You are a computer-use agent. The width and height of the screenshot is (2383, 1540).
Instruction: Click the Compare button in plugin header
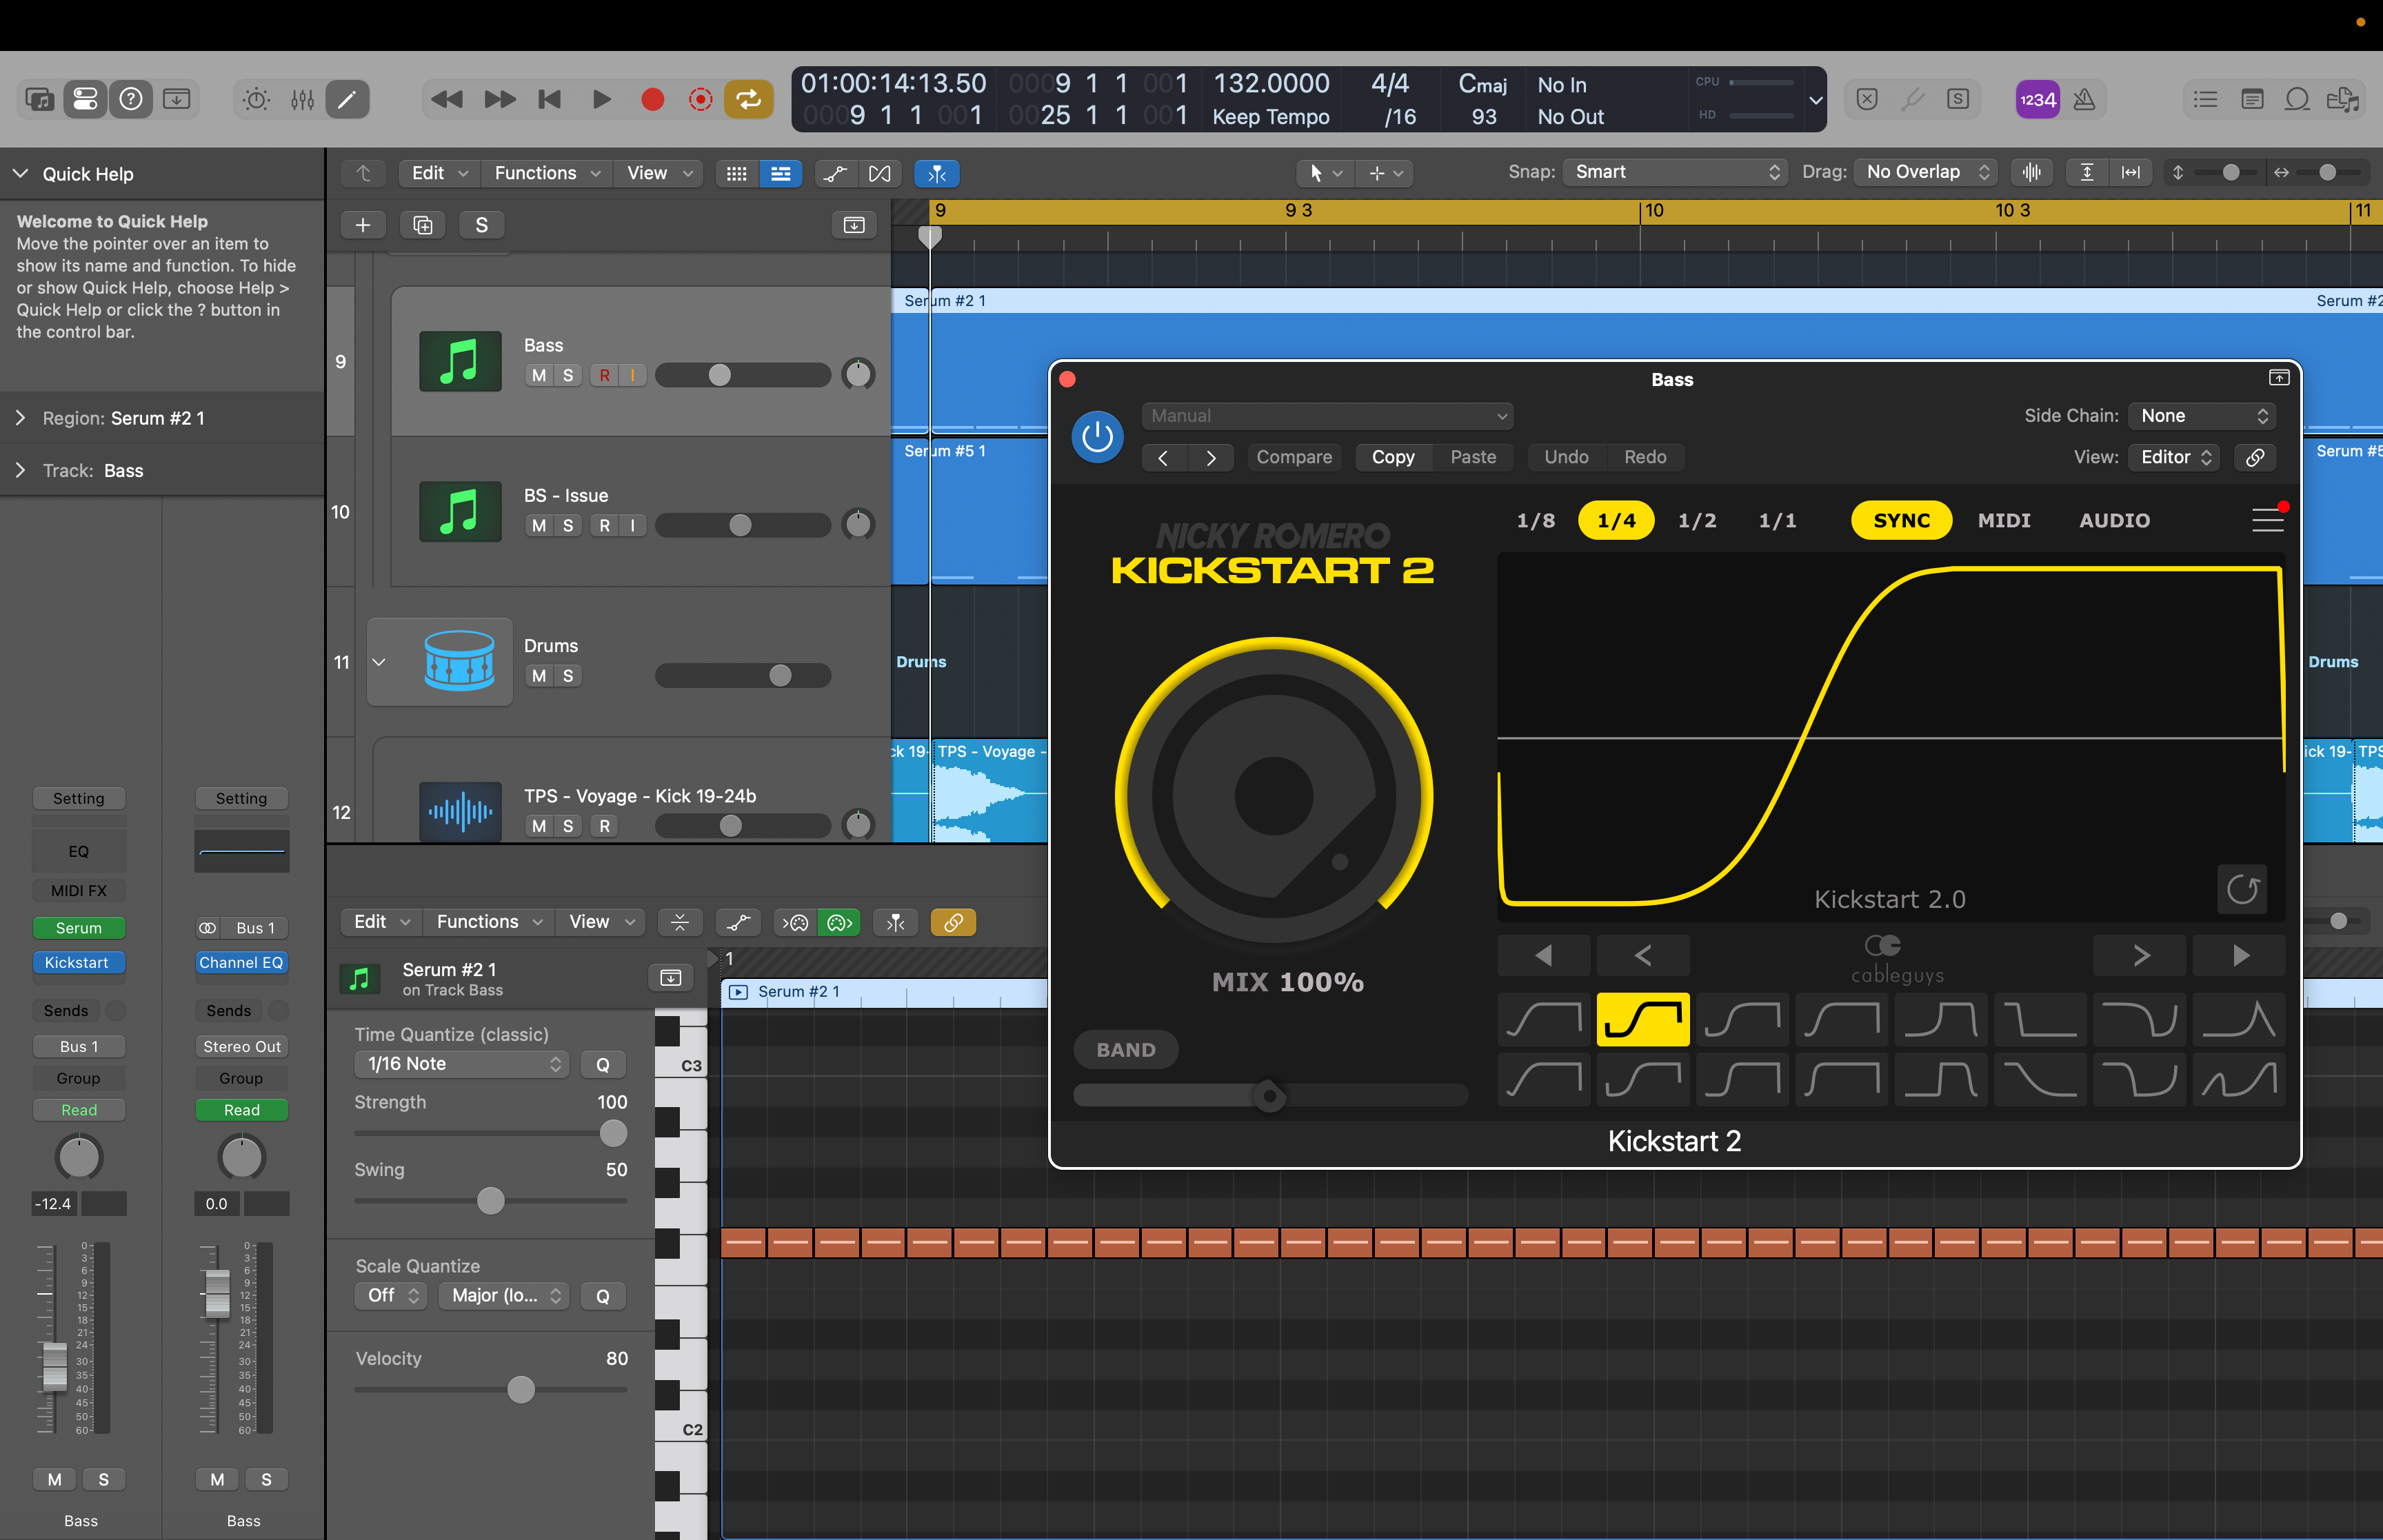pyautogui.click(x=1294, y=457)
